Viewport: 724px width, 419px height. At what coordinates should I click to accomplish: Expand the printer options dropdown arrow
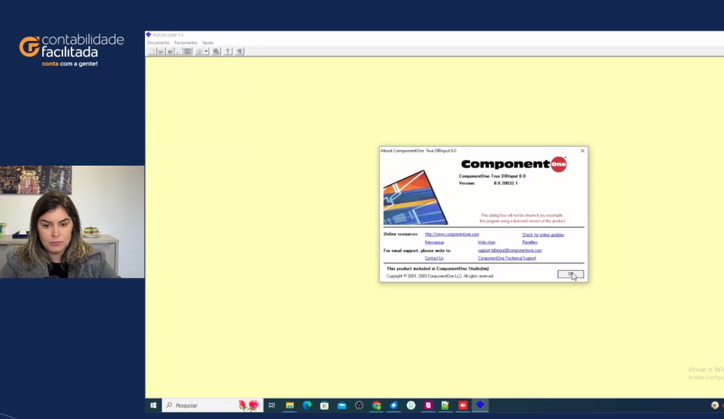point(206,51)
